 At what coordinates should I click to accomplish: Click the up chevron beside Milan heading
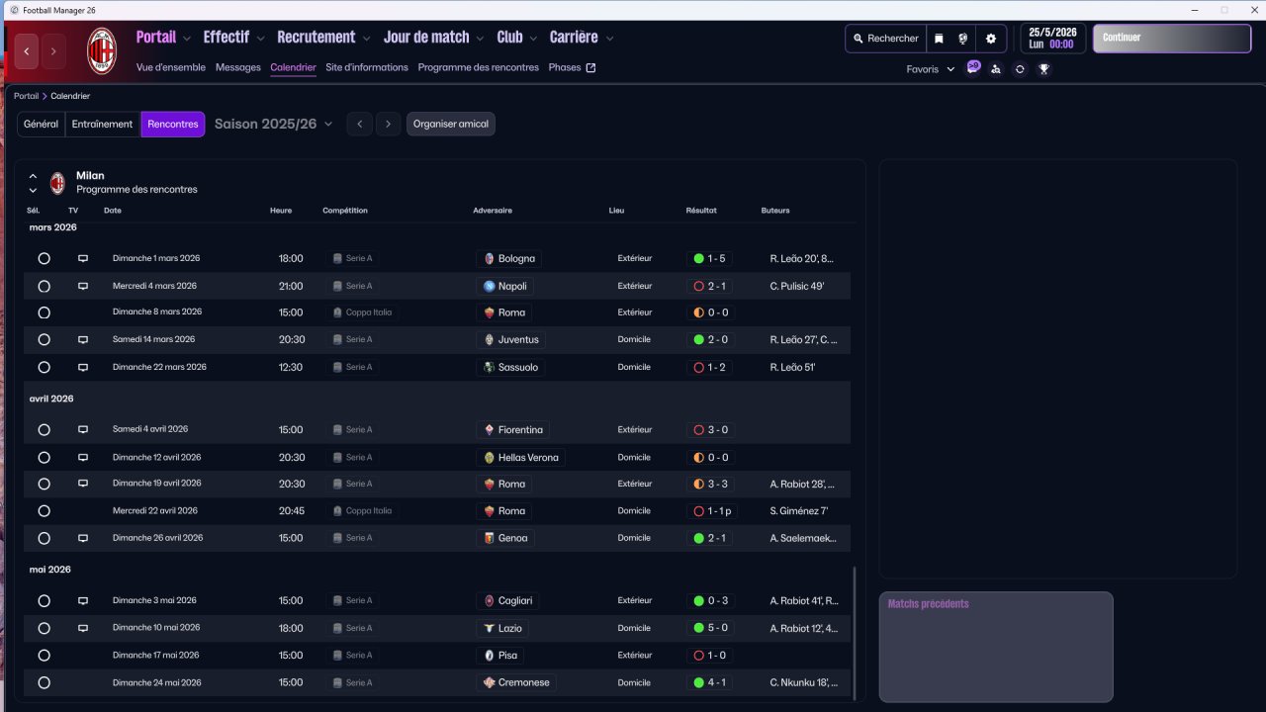(x=33, y=176)
